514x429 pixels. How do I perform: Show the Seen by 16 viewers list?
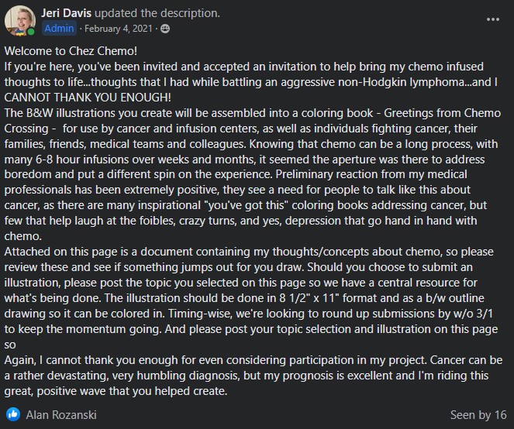480,415
